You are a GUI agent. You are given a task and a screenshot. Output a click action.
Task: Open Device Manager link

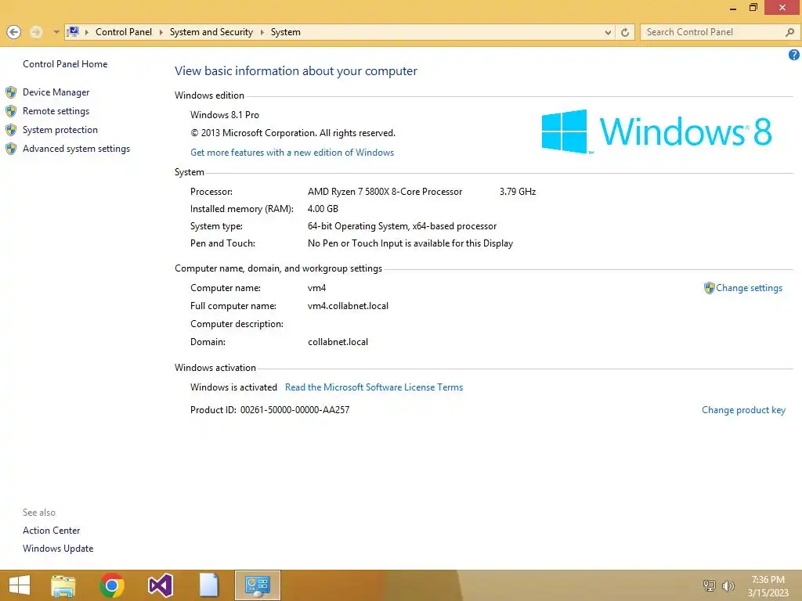(56, 92)
